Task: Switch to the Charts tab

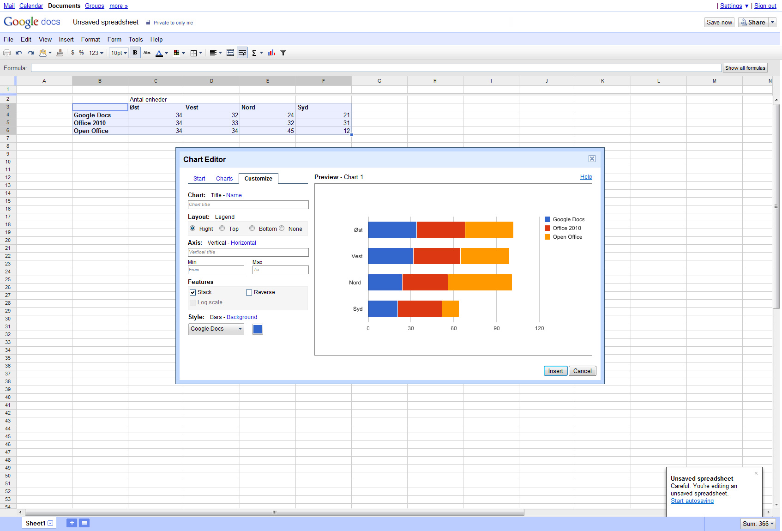Action: pos(224,179)
